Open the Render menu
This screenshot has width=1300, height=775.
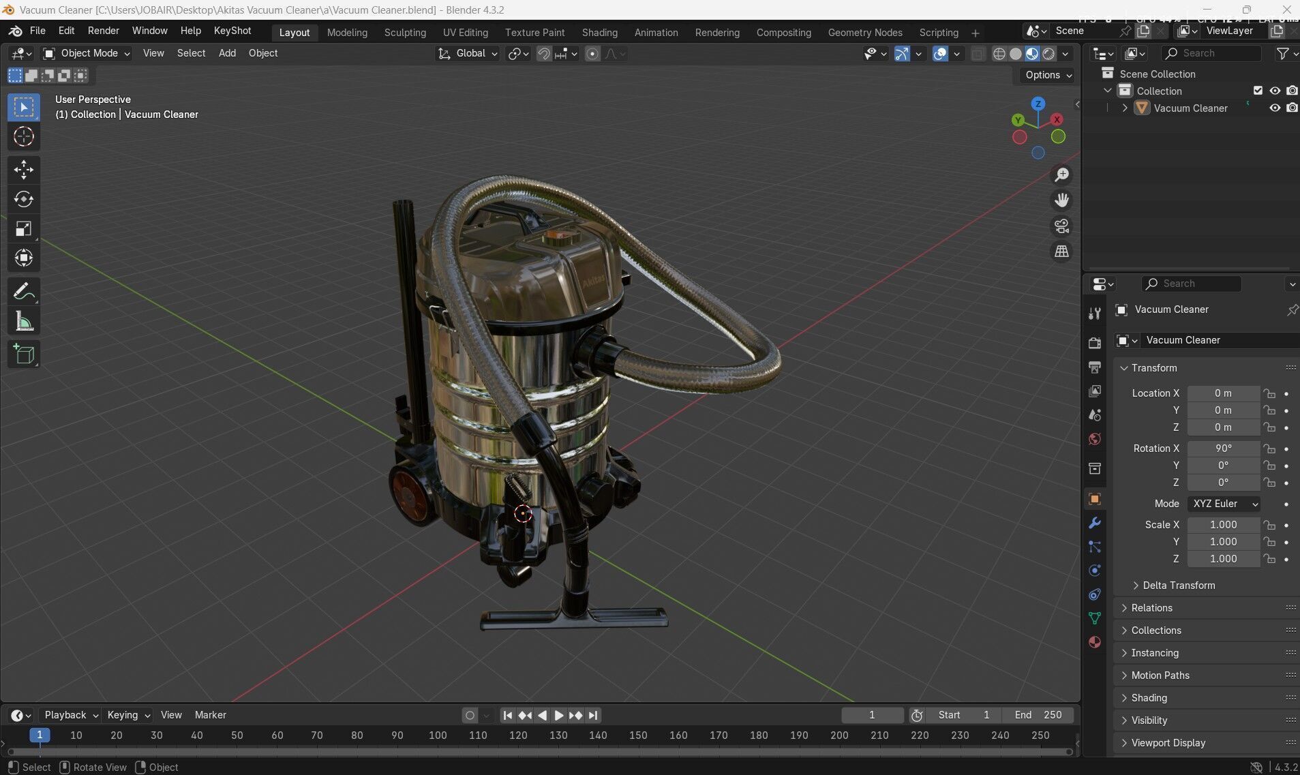pos(104,31)
